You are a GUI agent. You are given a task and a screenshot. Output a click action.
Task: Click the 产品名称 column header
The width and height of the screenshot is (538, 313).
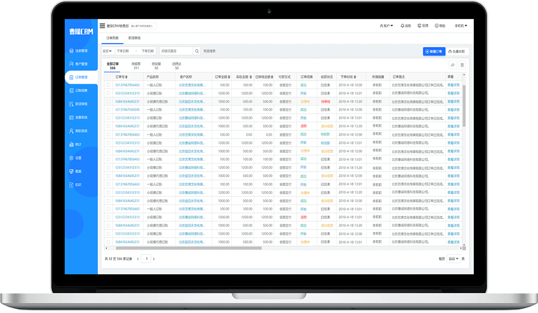click(x=153, y=77)
